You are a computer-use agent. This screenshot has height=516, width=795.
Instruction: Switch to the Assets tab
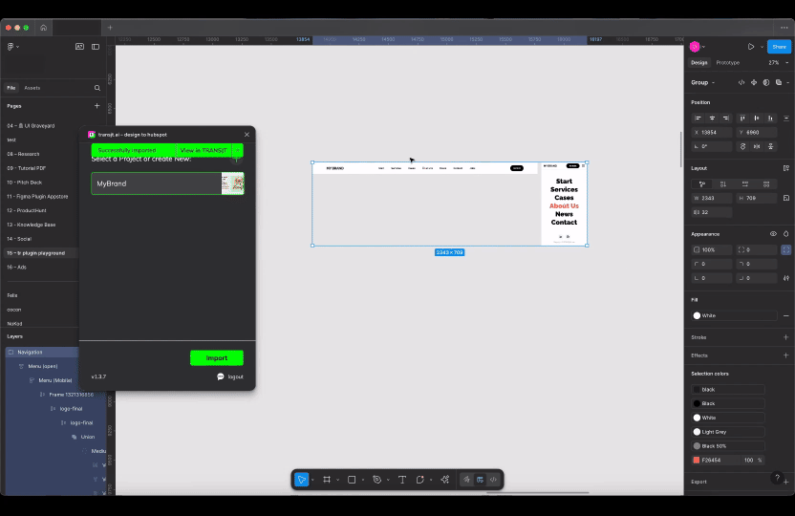32,88
